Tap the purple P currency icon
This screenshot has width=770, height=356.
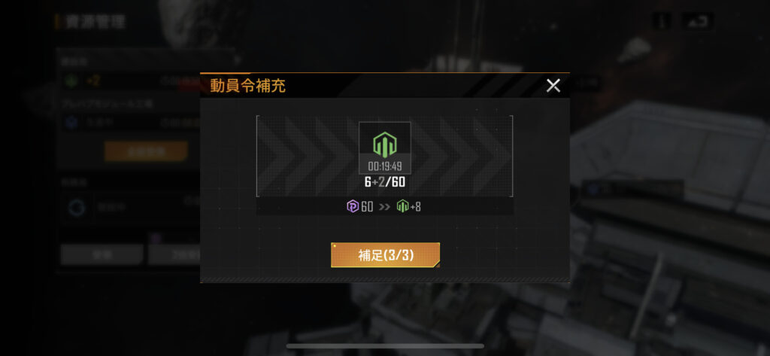coord(353,206)
